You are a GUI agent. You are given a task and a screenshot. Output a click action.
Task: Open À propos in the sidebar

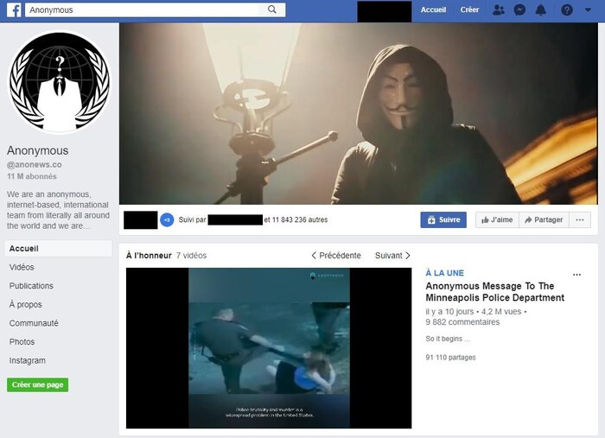pos(25,304)
